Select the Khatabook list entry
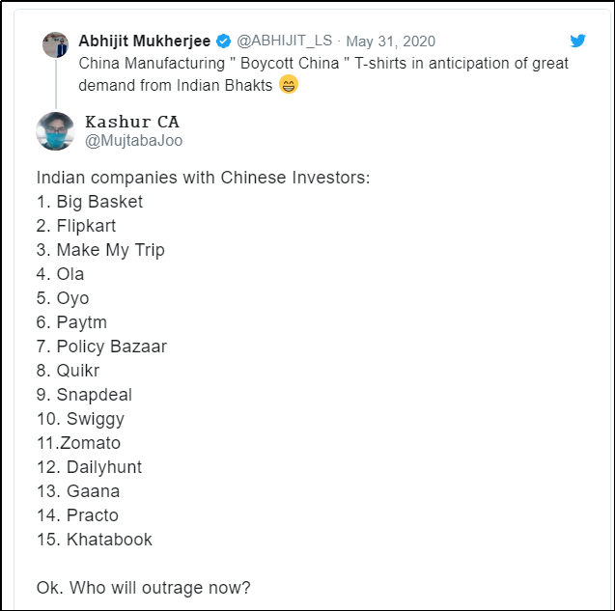 pyautogui.click(x=94, y=540)
